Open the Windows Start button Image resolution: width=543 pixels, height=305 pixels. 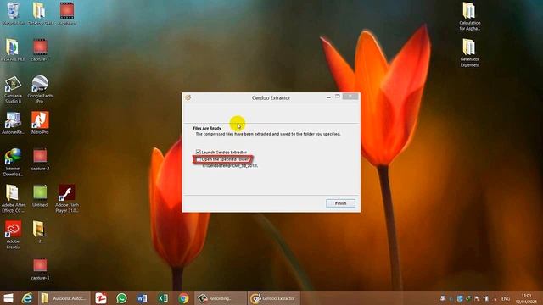point(8,298)
